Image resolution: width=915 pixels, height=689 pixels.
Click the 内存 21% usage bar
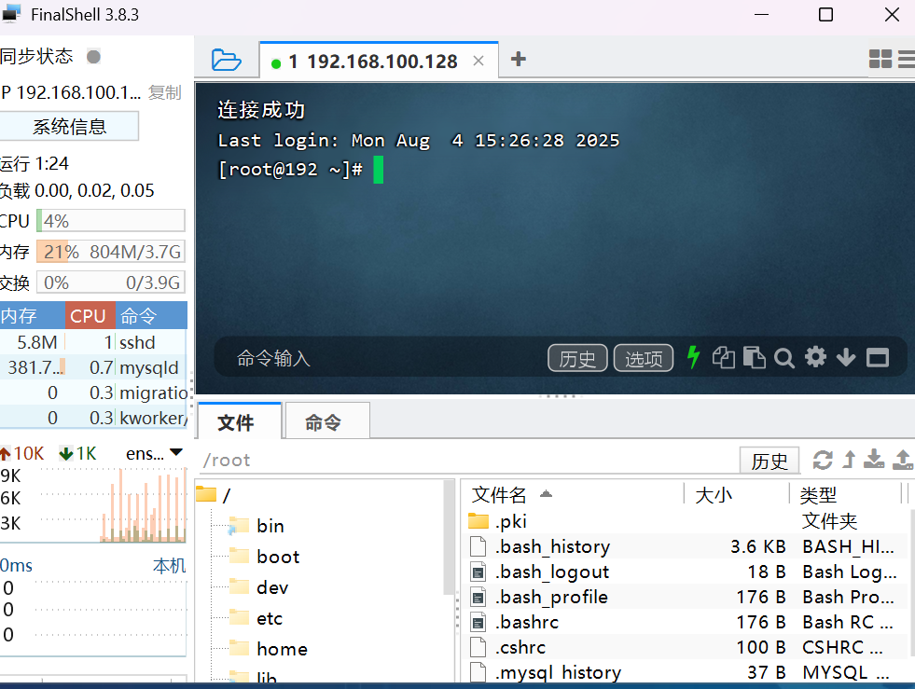pos(111,252)
